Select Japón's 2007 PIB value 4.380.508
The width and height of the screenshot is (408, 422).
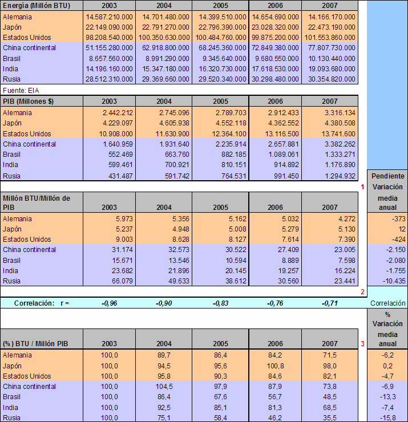tap(330, 123)
